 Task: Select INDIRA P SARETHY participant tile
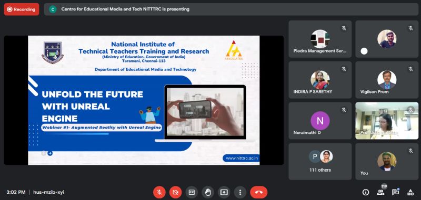[320, 80]
